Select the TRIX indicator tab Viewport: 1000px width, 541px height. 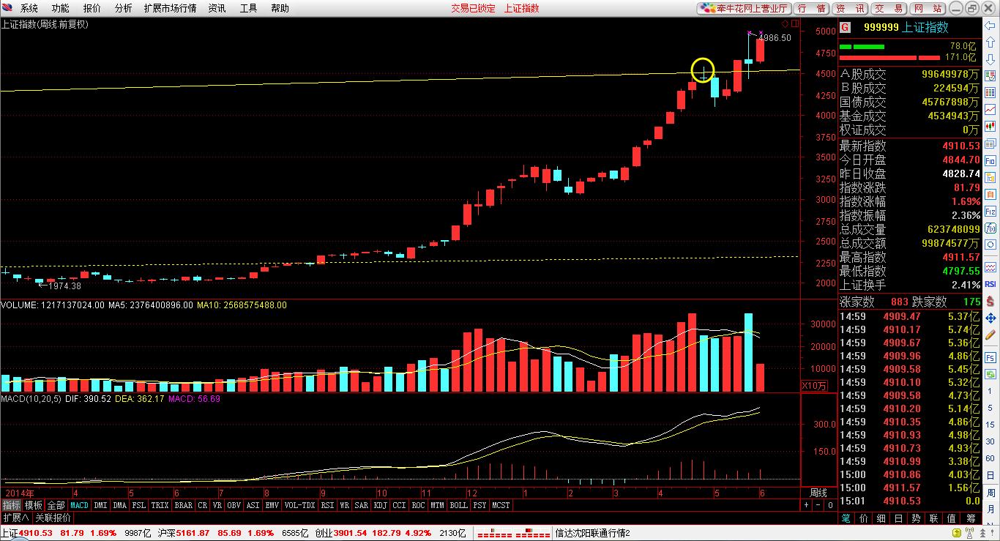point(160,505)
